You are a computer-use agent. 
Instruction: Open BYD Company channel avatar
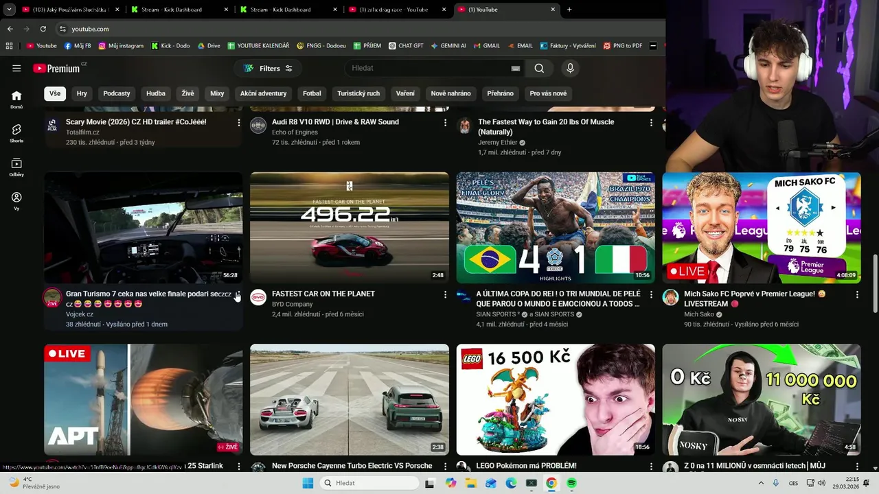click(258, 297)
